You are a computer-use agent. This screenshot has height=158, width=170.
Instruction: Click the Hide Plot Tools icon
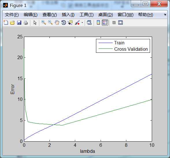tap(114, 22)
